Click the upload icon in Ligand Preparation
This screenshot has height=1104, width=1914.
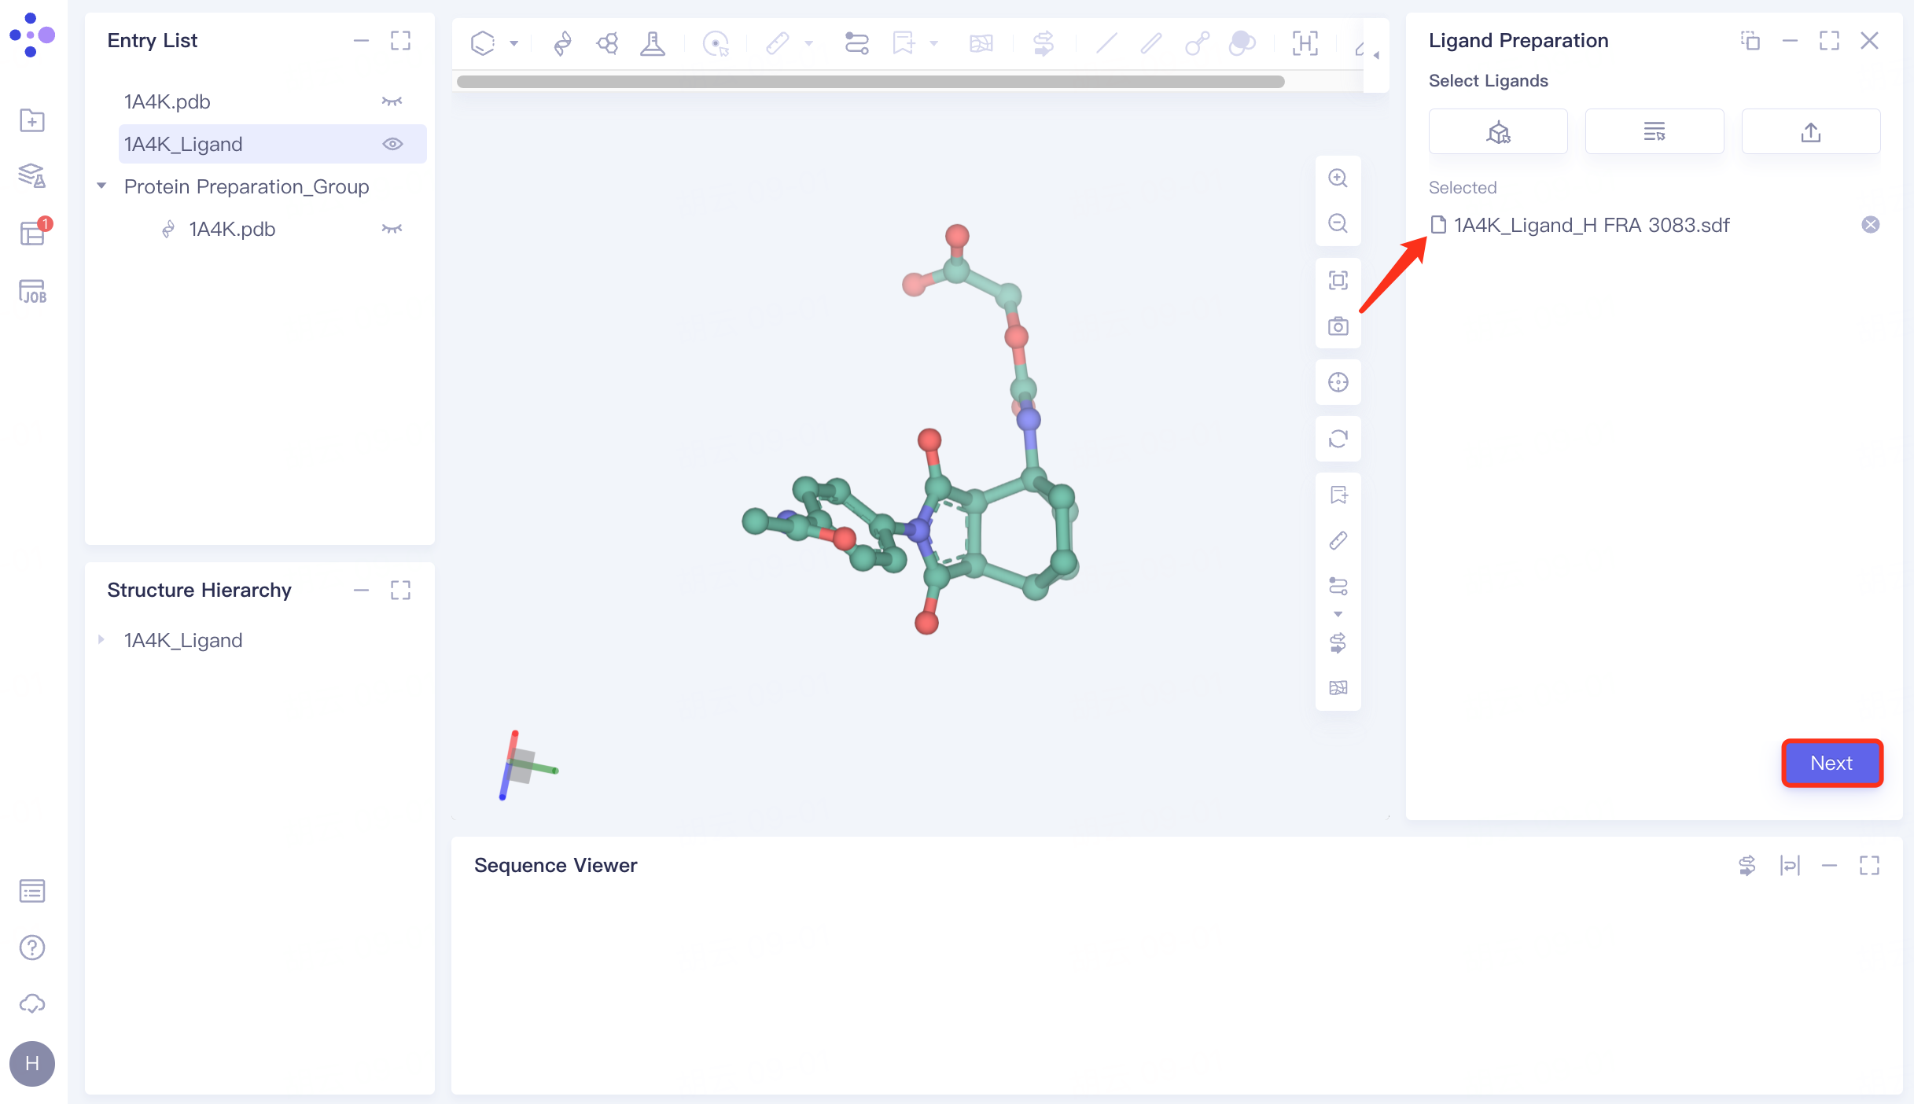[x=1810, y=131]
